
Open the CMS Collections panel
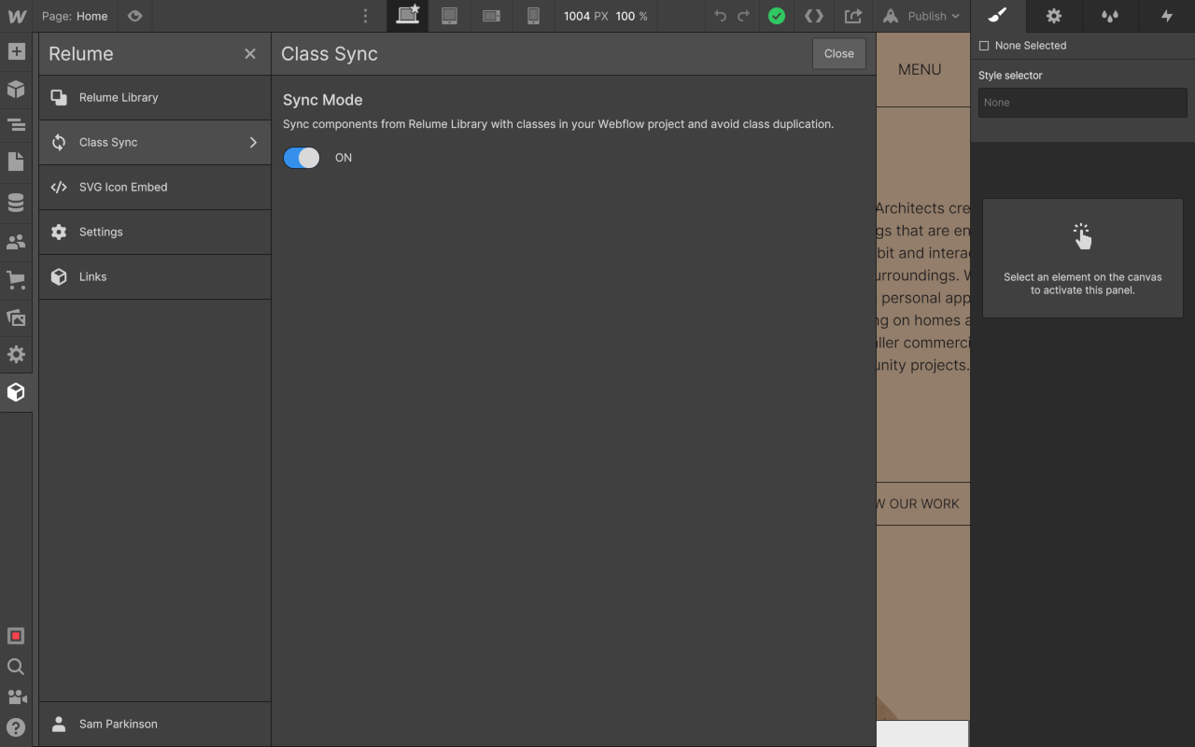point(16,202)
